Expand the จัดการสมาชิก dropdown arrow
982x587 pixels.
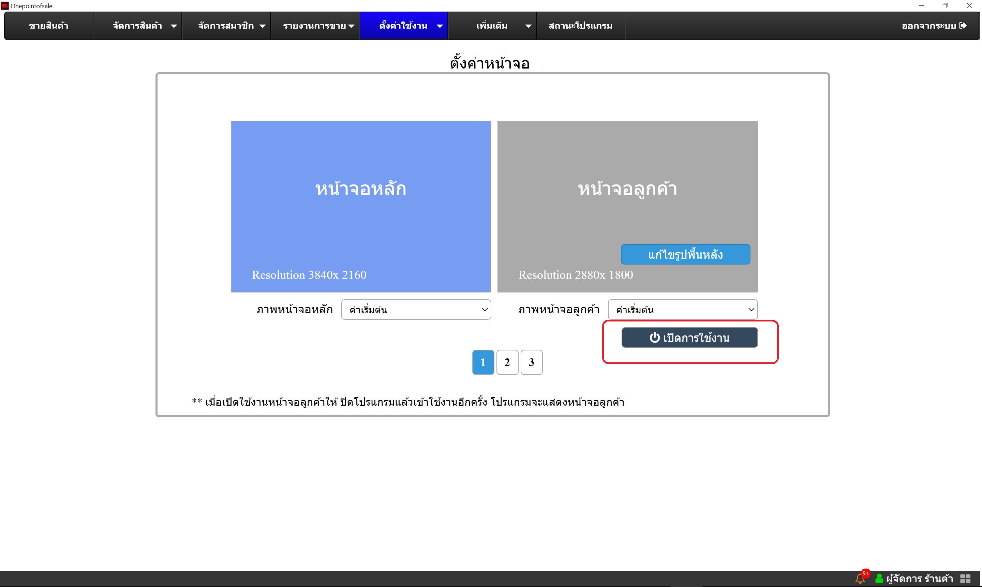[262, 26]
